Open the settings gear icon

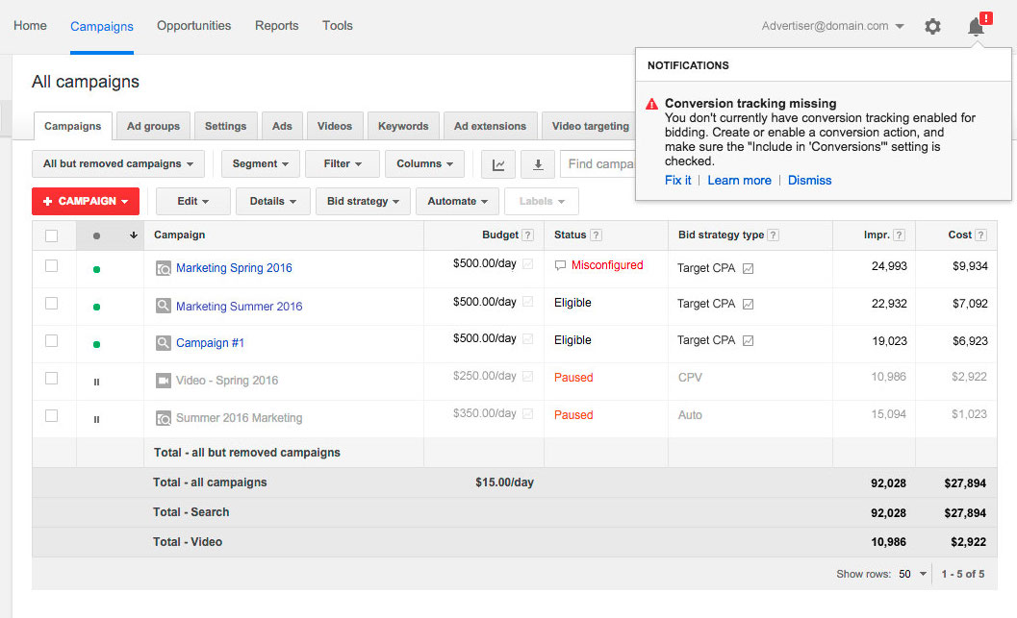tap(932, 27)
